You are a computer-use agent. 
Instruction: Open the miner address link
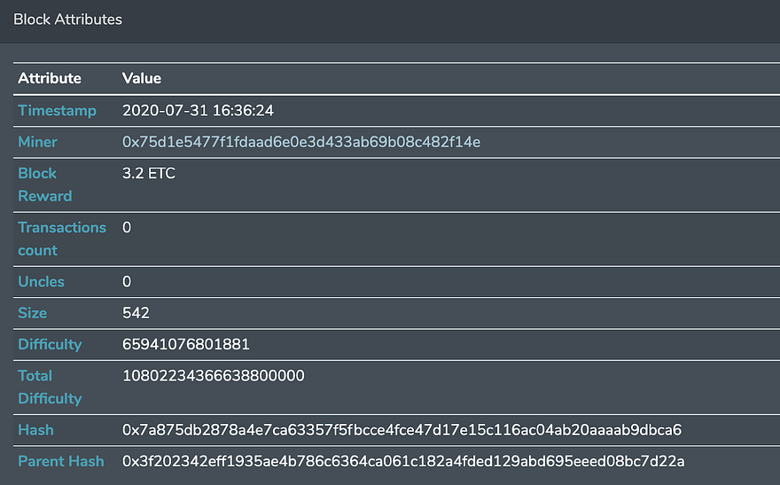click(301, 142)
